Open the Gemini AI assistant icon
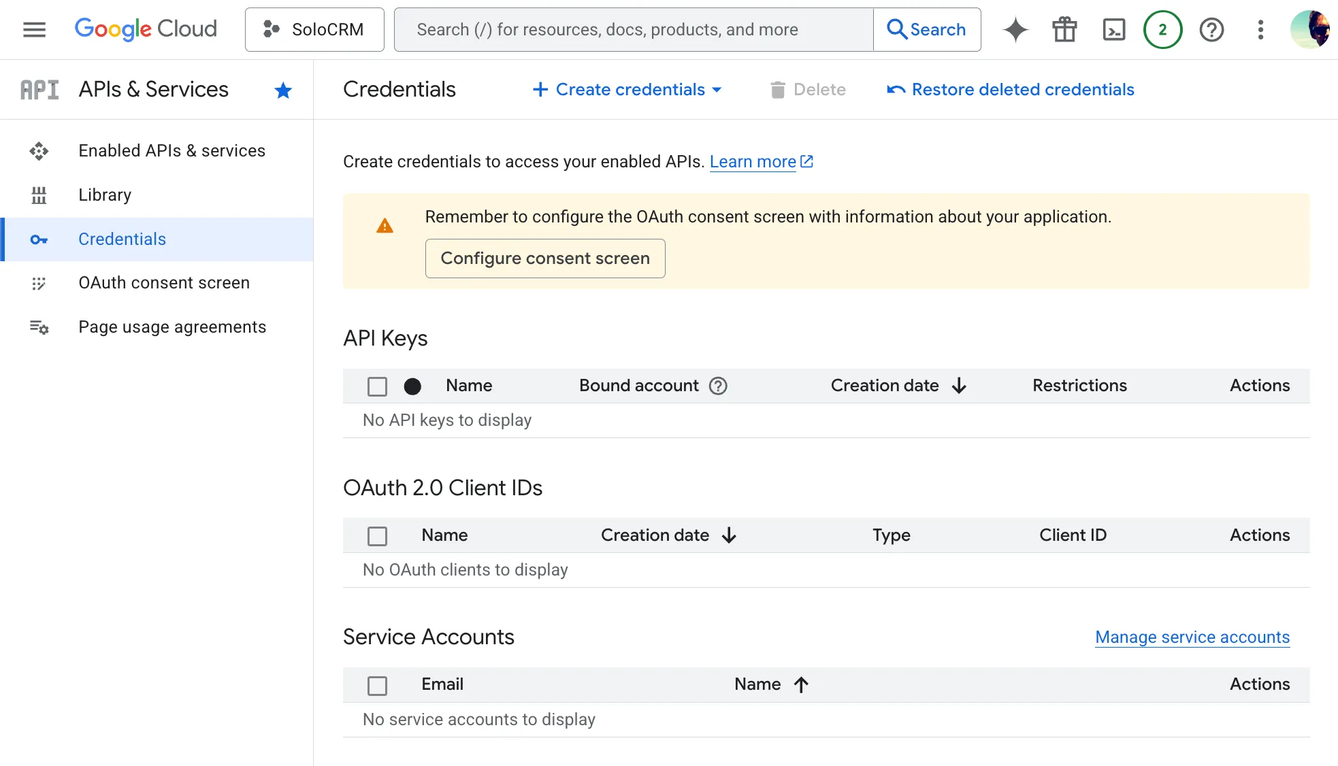 (x=1015, y=29)
